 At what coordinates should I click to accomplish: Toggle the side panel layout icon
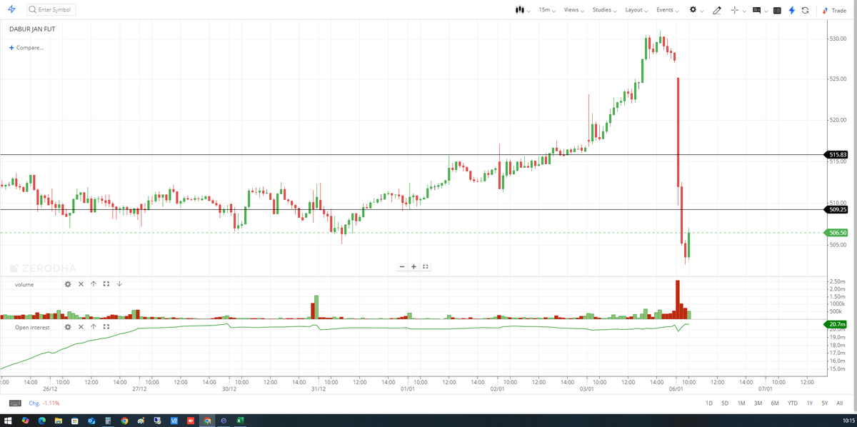coord(777,11)
